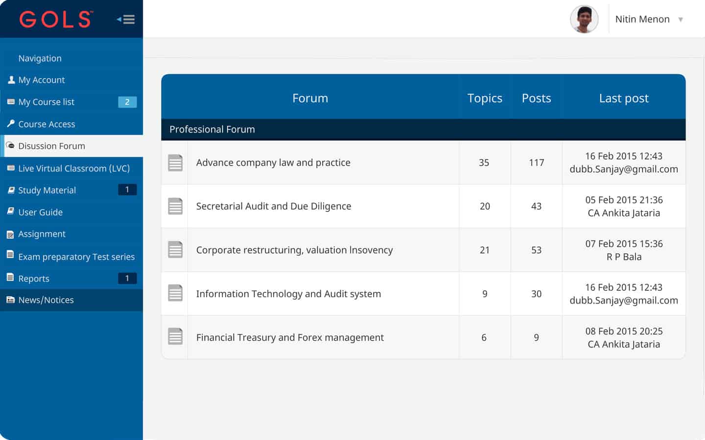Click the Nitin Menon username
The image size is (705, 440).
tap(642, 19)
